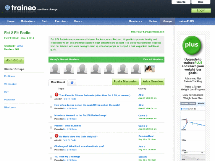The image size is (215, 161).
Task: Expand the Members dropdown menu
Action: tap(135, 21)
